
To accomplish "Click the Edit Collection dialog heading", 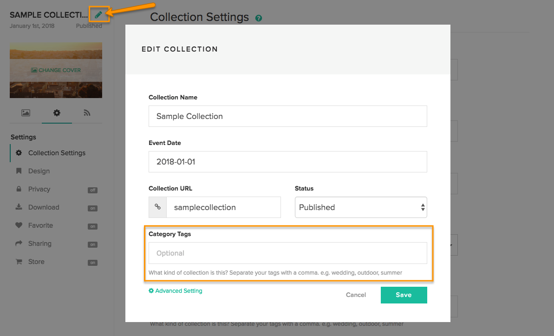I will coord(180,49).
